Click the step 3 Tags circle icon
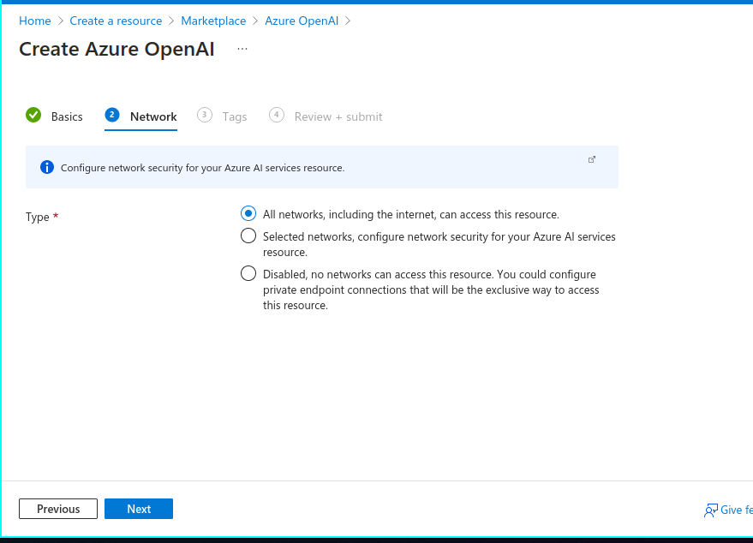The width and height of the screenshot is (753, 543). [205, 115]
